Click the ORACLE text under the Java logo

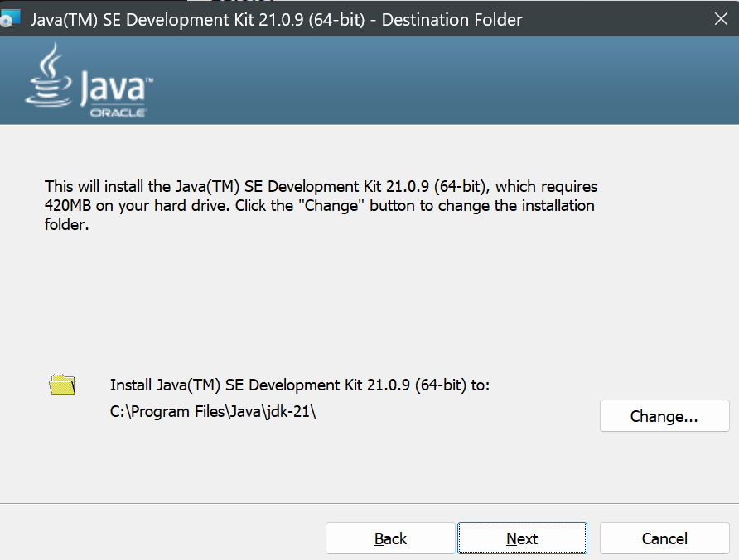click(x=117, y=112)
